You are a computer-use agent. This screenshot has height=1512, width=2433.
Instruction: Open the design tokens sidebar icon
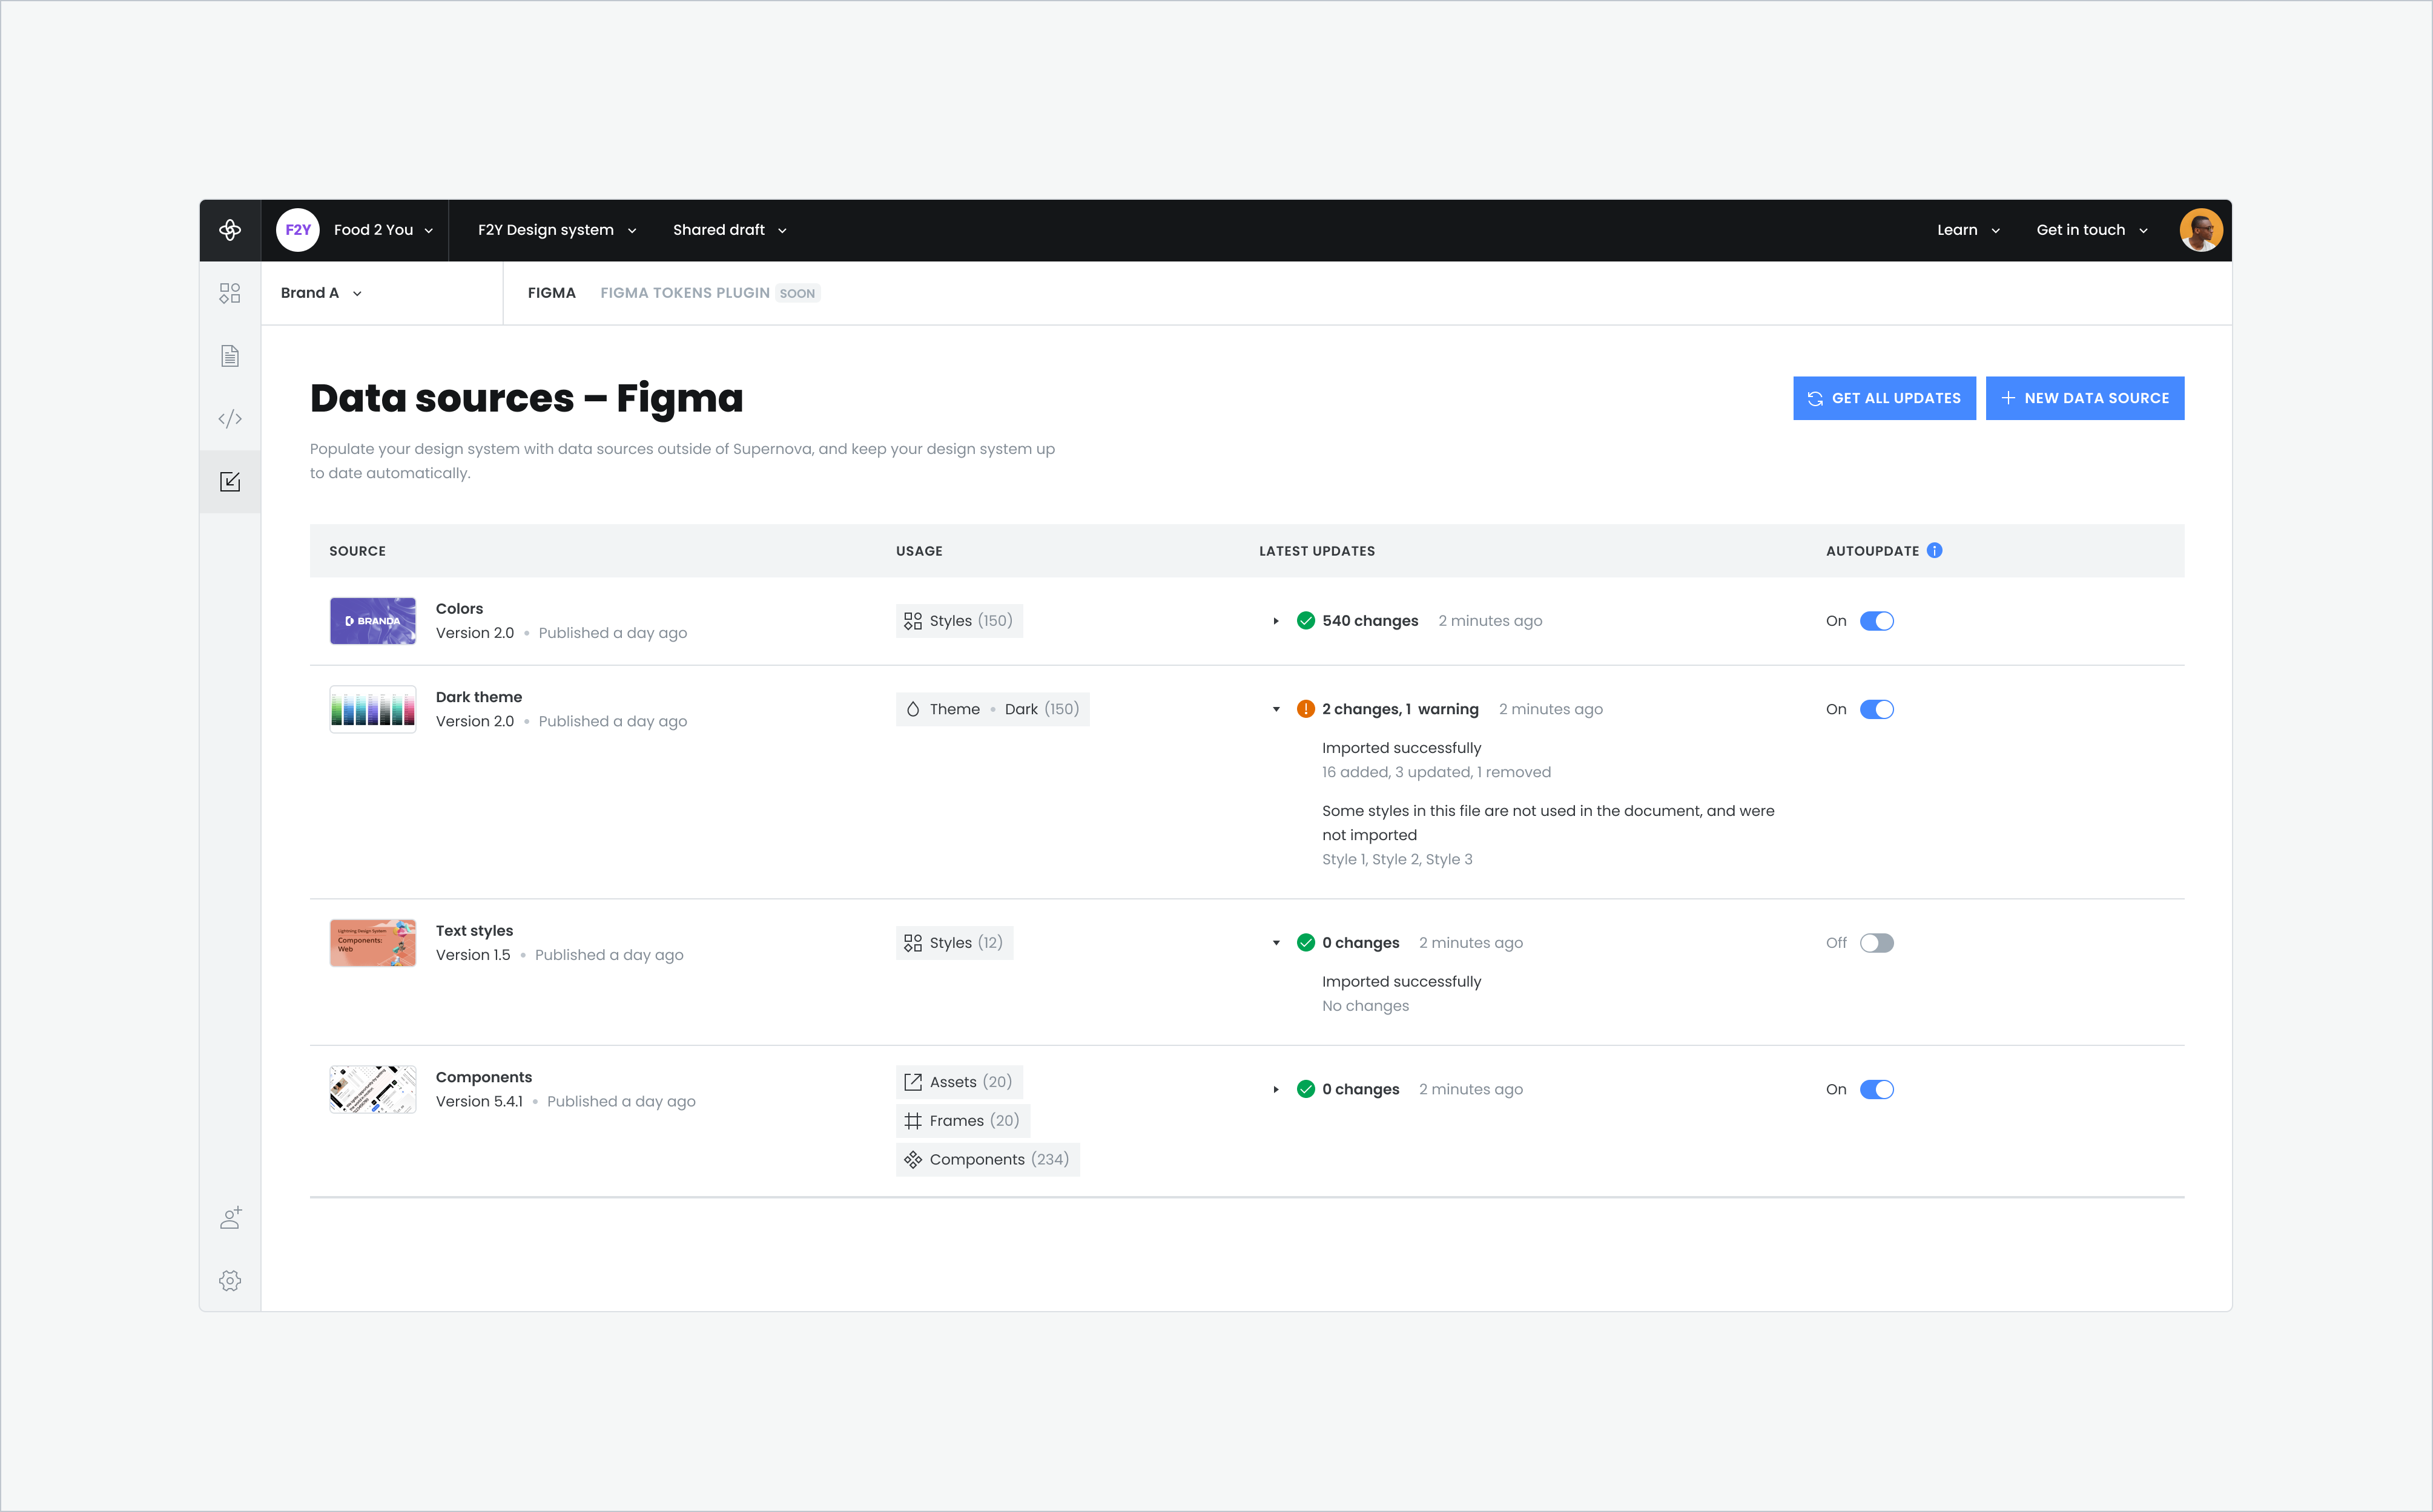230,293
